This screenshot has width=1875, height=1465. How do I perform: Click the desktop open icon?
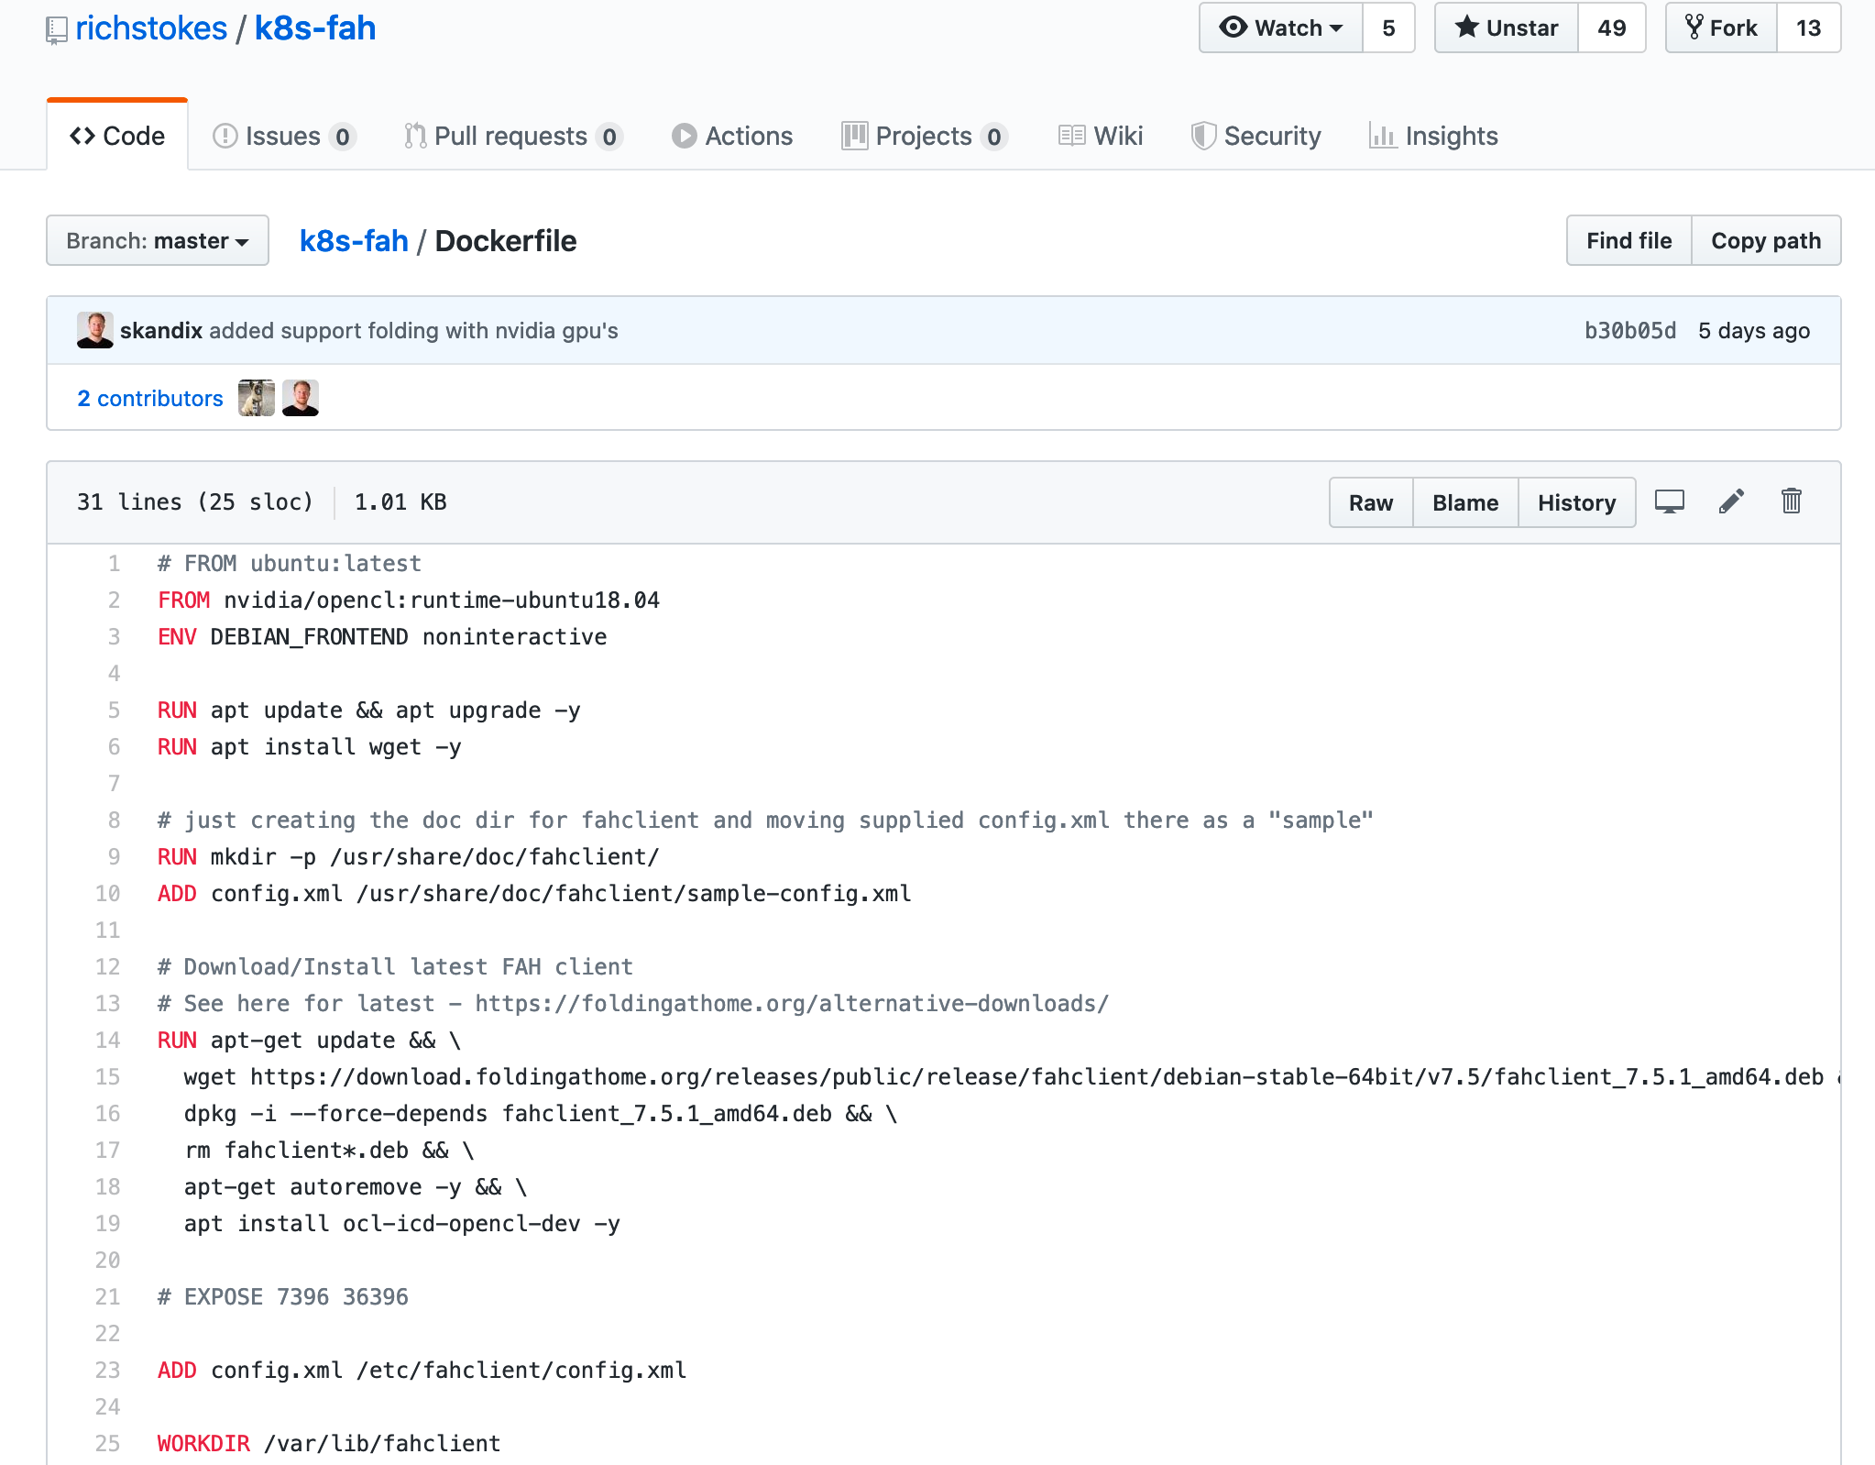(1669, 501)
